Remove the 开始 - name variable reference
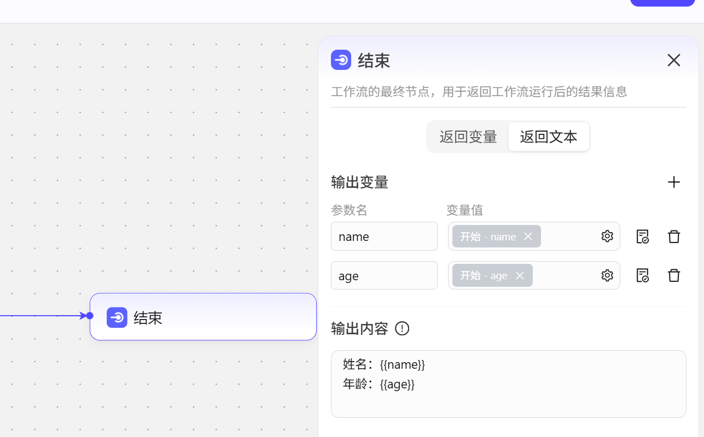Screen dimensions: 704x437 [x=528, y=236]
